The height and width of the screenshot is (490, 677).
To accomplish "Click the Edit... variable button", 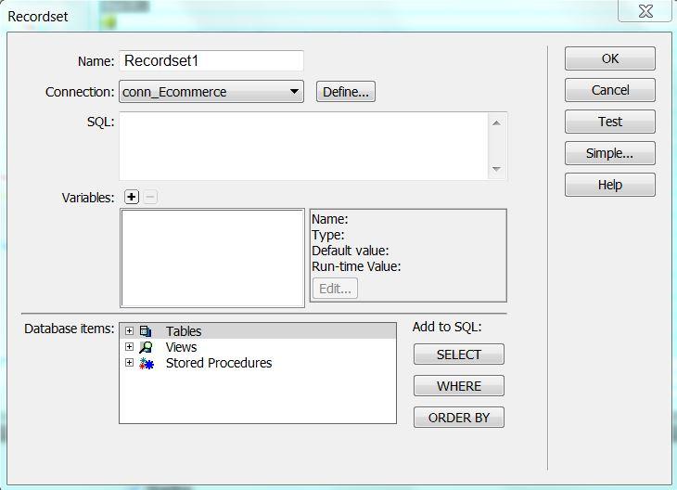I will click(x=335, y=289).
